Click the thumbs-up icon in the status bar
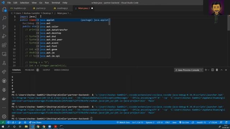 (193, 123)
